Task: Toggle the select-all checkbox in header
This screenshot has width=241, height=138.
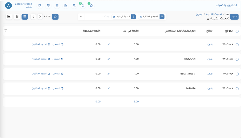Action: point(237,31)
